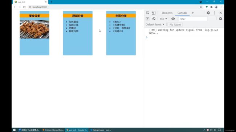Viewport: 236px width, 132px height.
Task: Select the vue_test browser tab
Action: [30, 2]
